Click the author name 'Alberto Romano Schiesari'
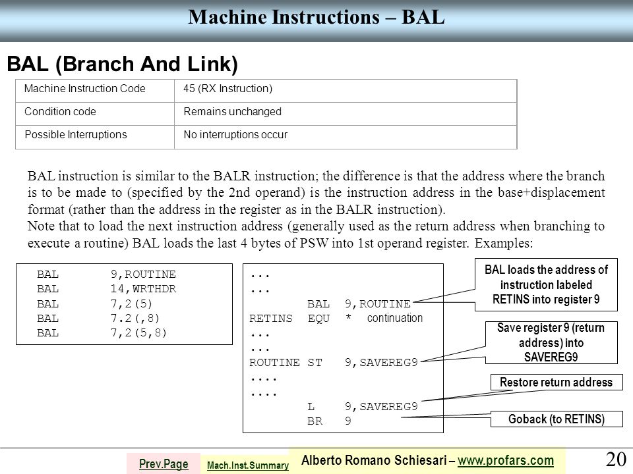633x474 pixels. 375,460
